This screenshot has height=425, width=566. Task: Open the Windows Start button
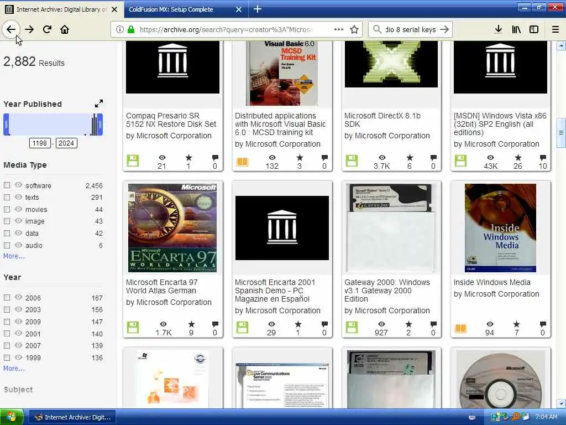click(x=12, y=417)
